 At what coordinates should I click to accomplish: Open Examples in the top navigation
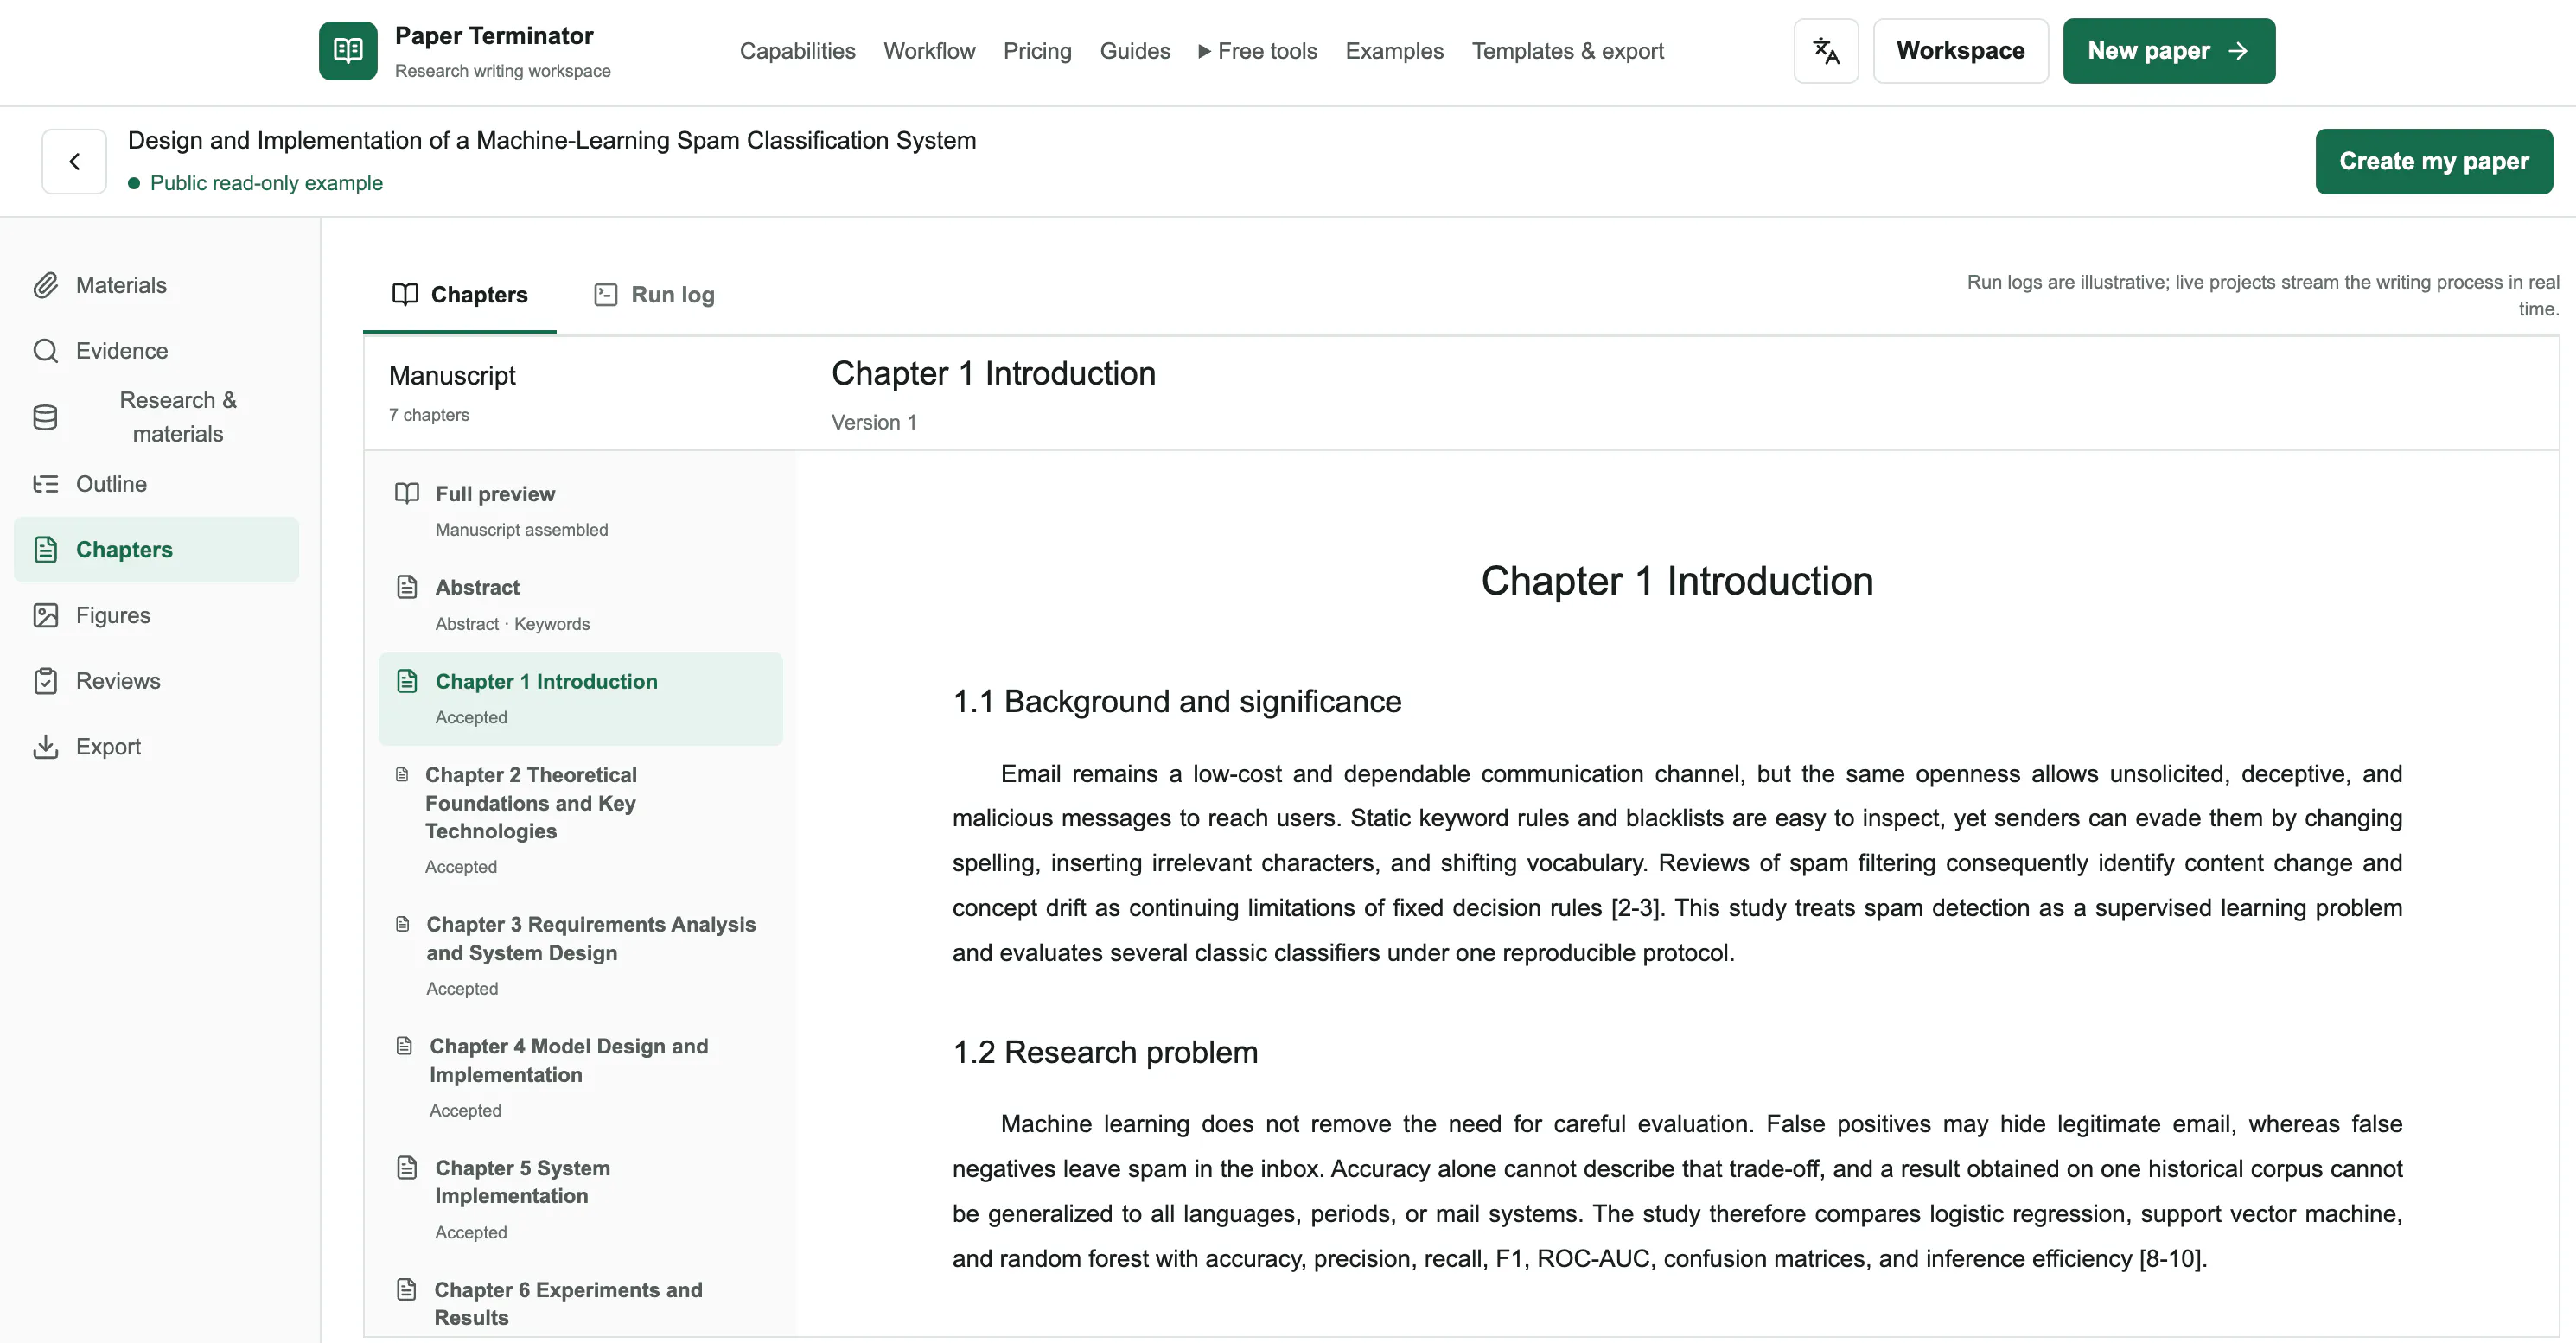click(1394, 51)
